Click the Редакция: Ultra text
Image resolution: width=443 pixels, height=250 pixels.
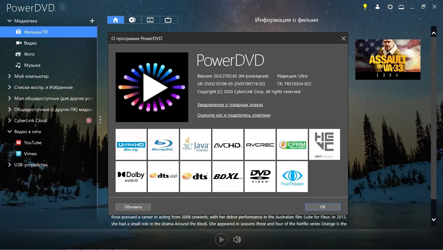292,76
